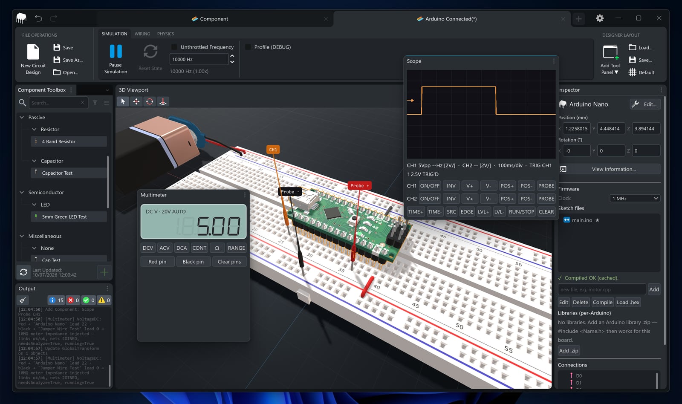Collapse the Passive category
The width and height of the screenshot is (682, 404).
(x=22, y=117)
